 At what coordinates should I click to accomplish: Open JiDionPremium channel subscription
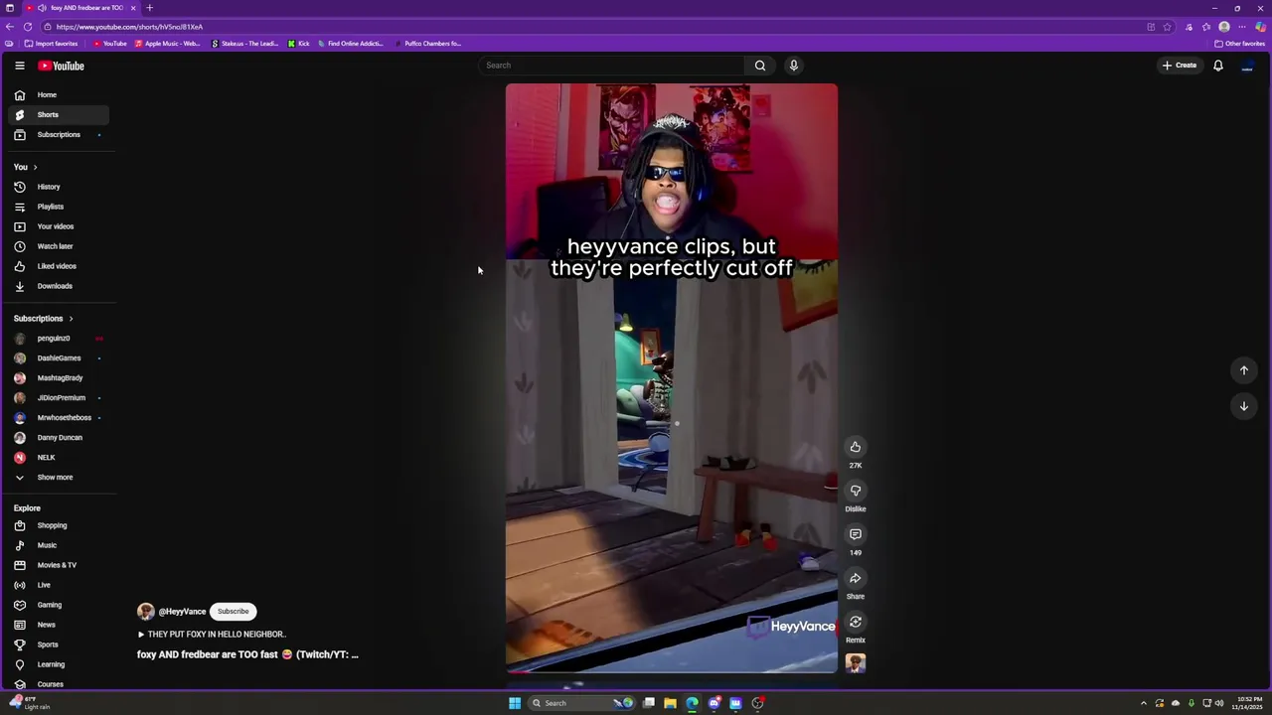click(x=60, y=398)
